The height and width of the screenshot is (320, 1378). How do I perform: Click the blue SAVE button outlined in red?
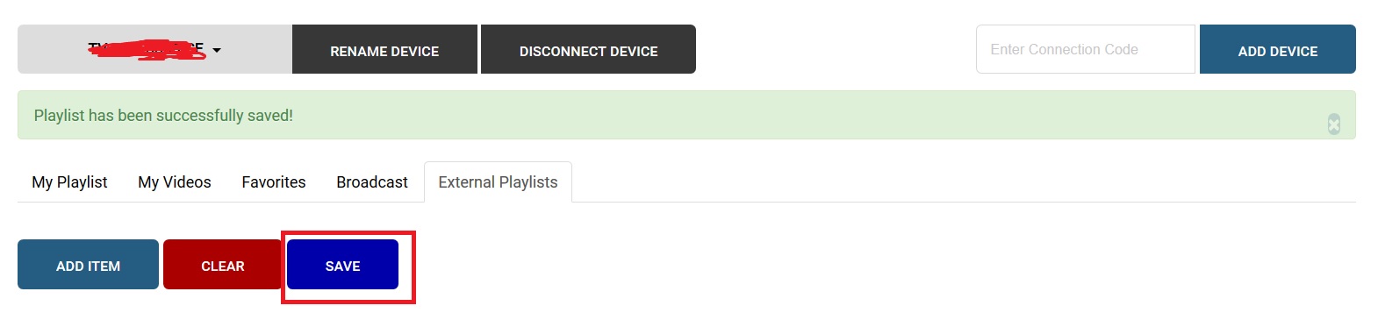[342, 264]
